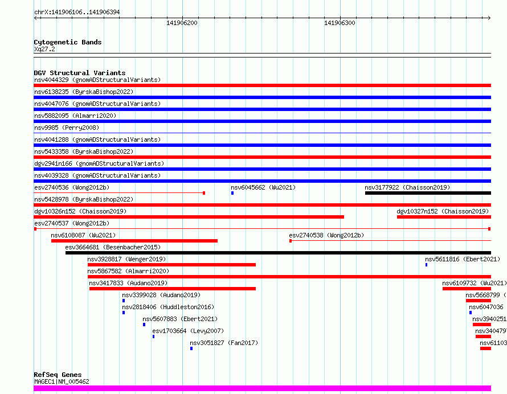Viewport: 507px width, 394px height.
Task: Click the nsv6047036 variant label
Action: [x=486, y=307]
